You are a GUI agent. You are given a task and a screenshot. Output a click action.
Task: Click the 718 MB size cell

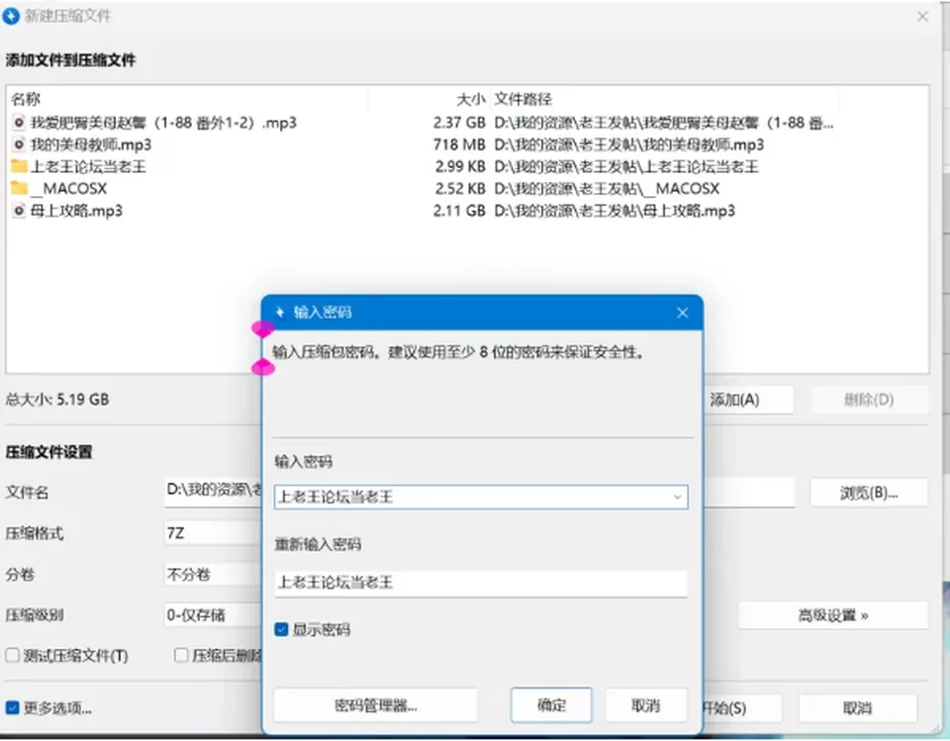(458, 144)
